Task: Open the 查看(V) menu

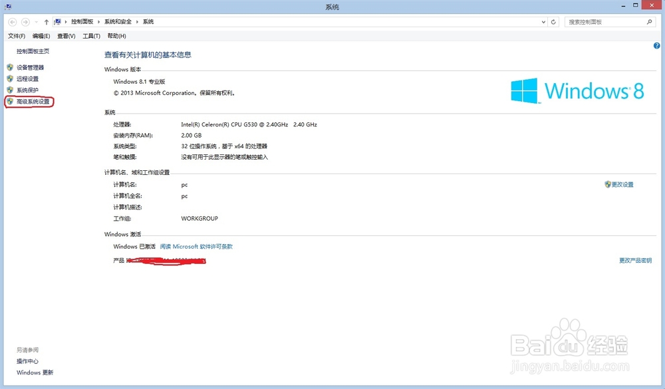Action: pos(66,36)
